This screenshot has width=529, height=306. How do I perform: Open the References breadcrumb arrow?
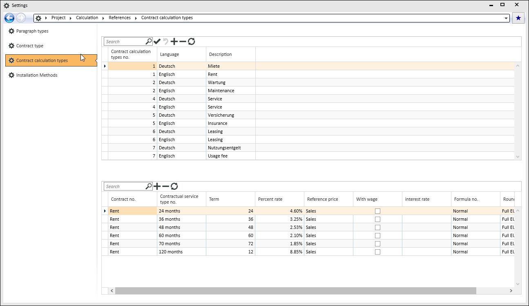135,18
